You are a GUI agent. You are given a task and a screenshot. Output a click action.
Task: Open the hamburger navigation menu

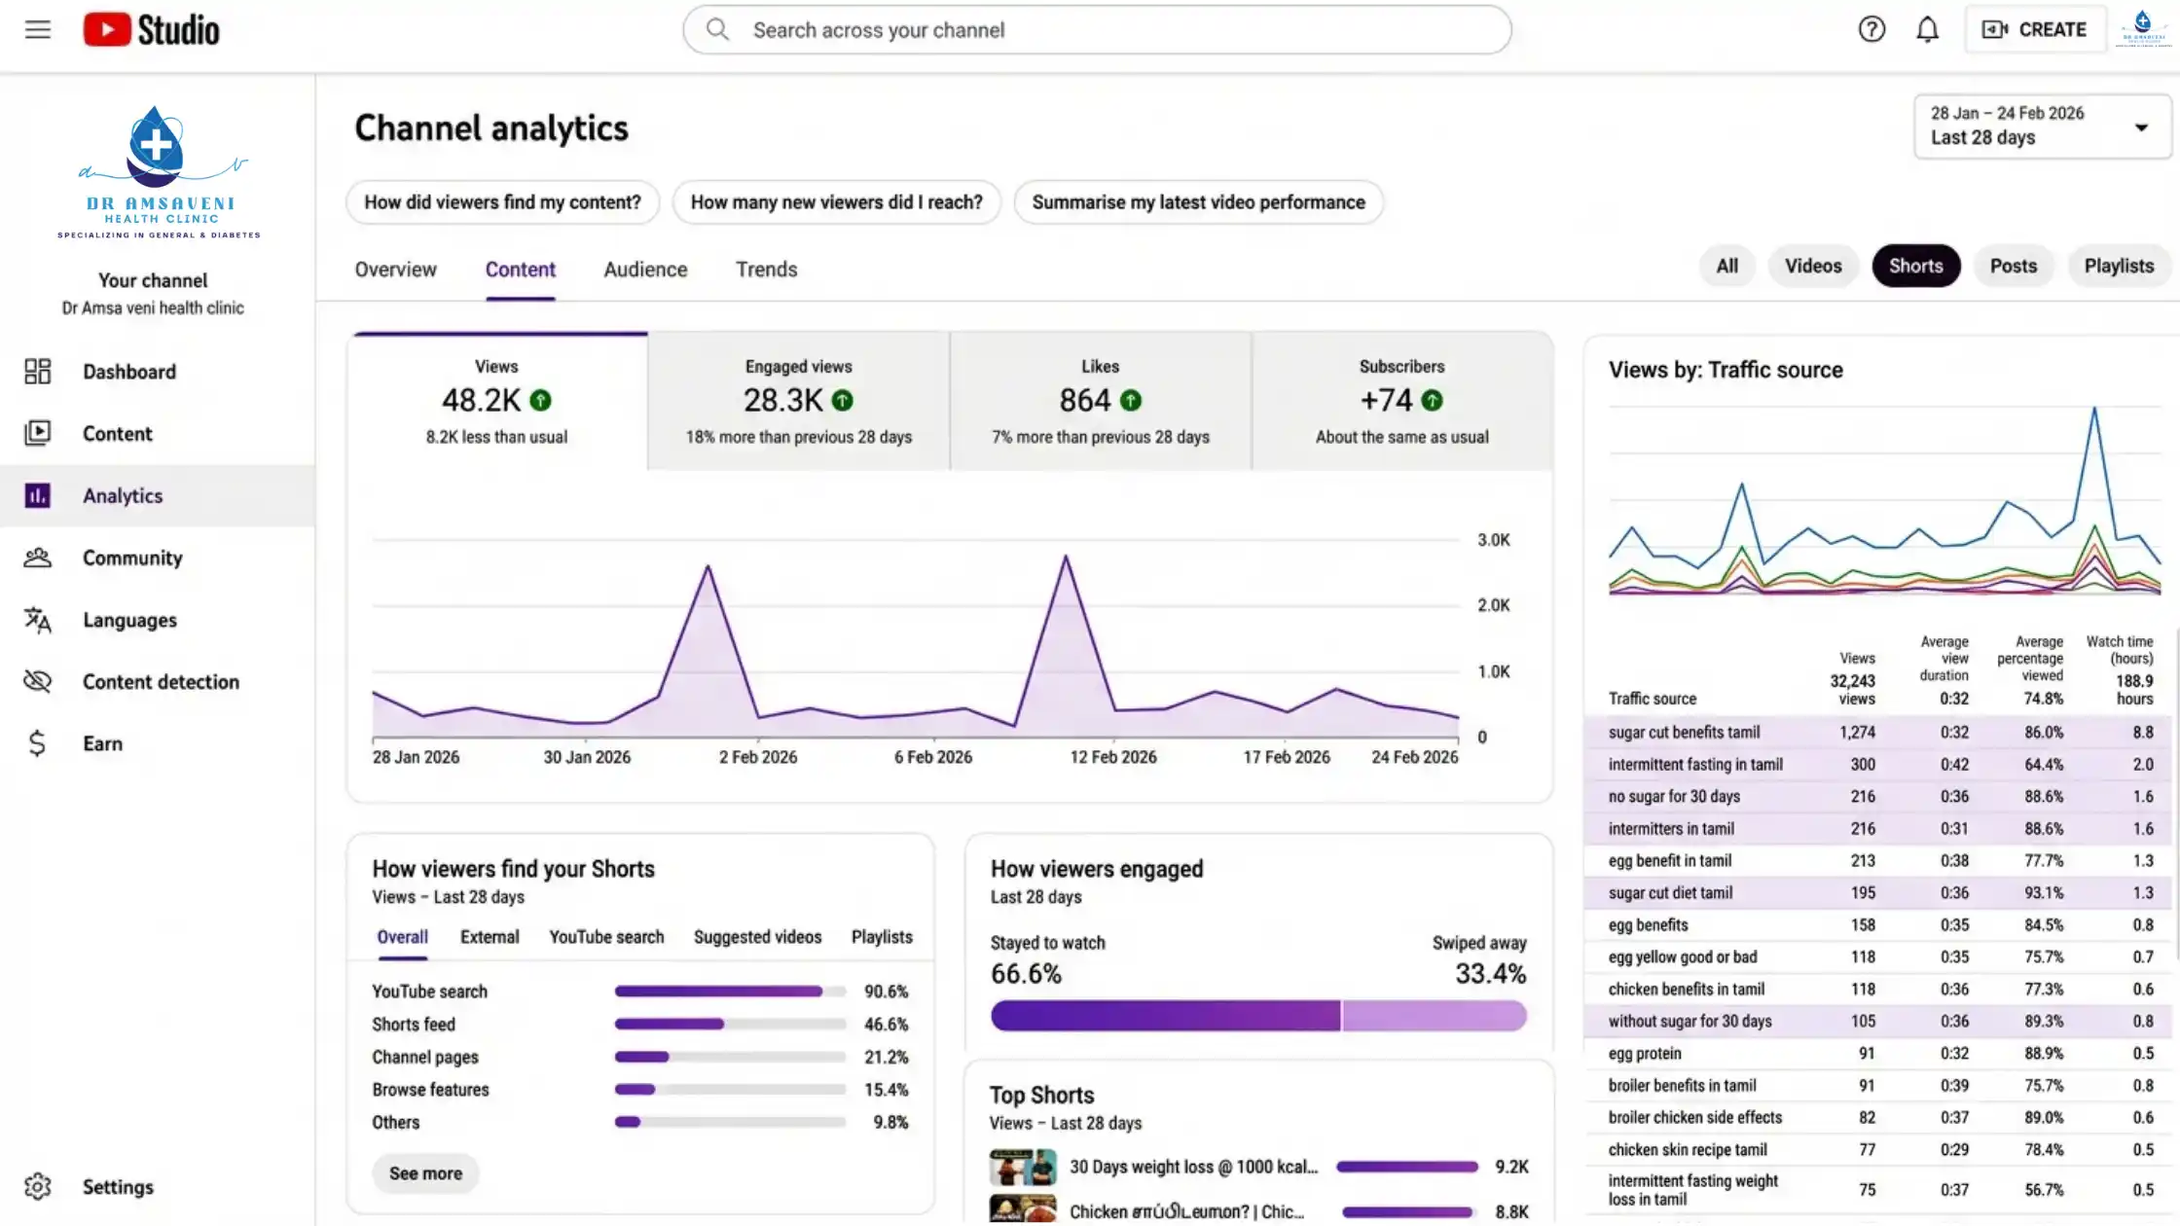(x=37, y=29)
